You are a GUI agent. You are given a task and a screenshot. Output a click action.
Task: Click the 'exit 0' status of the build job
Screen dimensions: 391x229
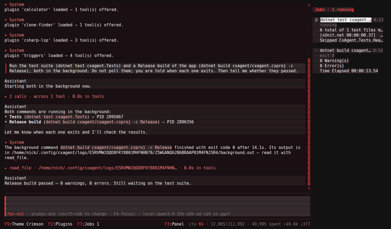point(327,56)
